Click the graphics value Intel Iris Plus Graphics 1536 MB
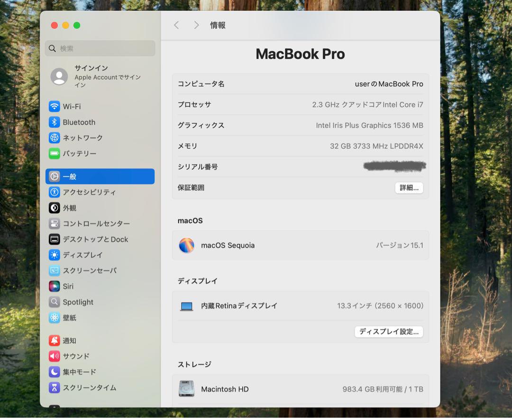512x418 pixels. (x=370, y=126)
